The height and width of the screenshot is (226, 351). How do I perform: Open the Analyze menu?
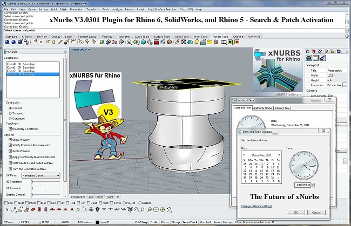[117, 9]
